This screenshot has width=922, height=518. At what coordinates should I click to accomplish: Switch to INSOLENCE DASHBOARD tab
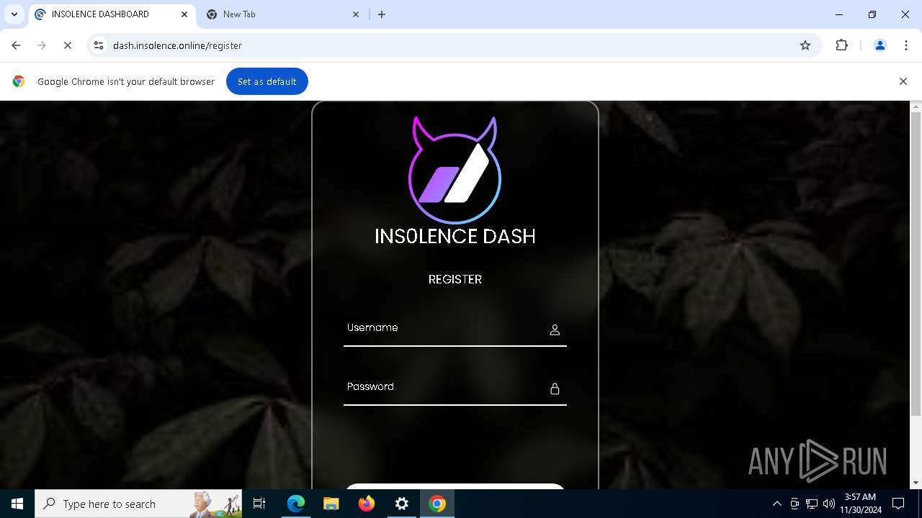[x=112, y=14]
